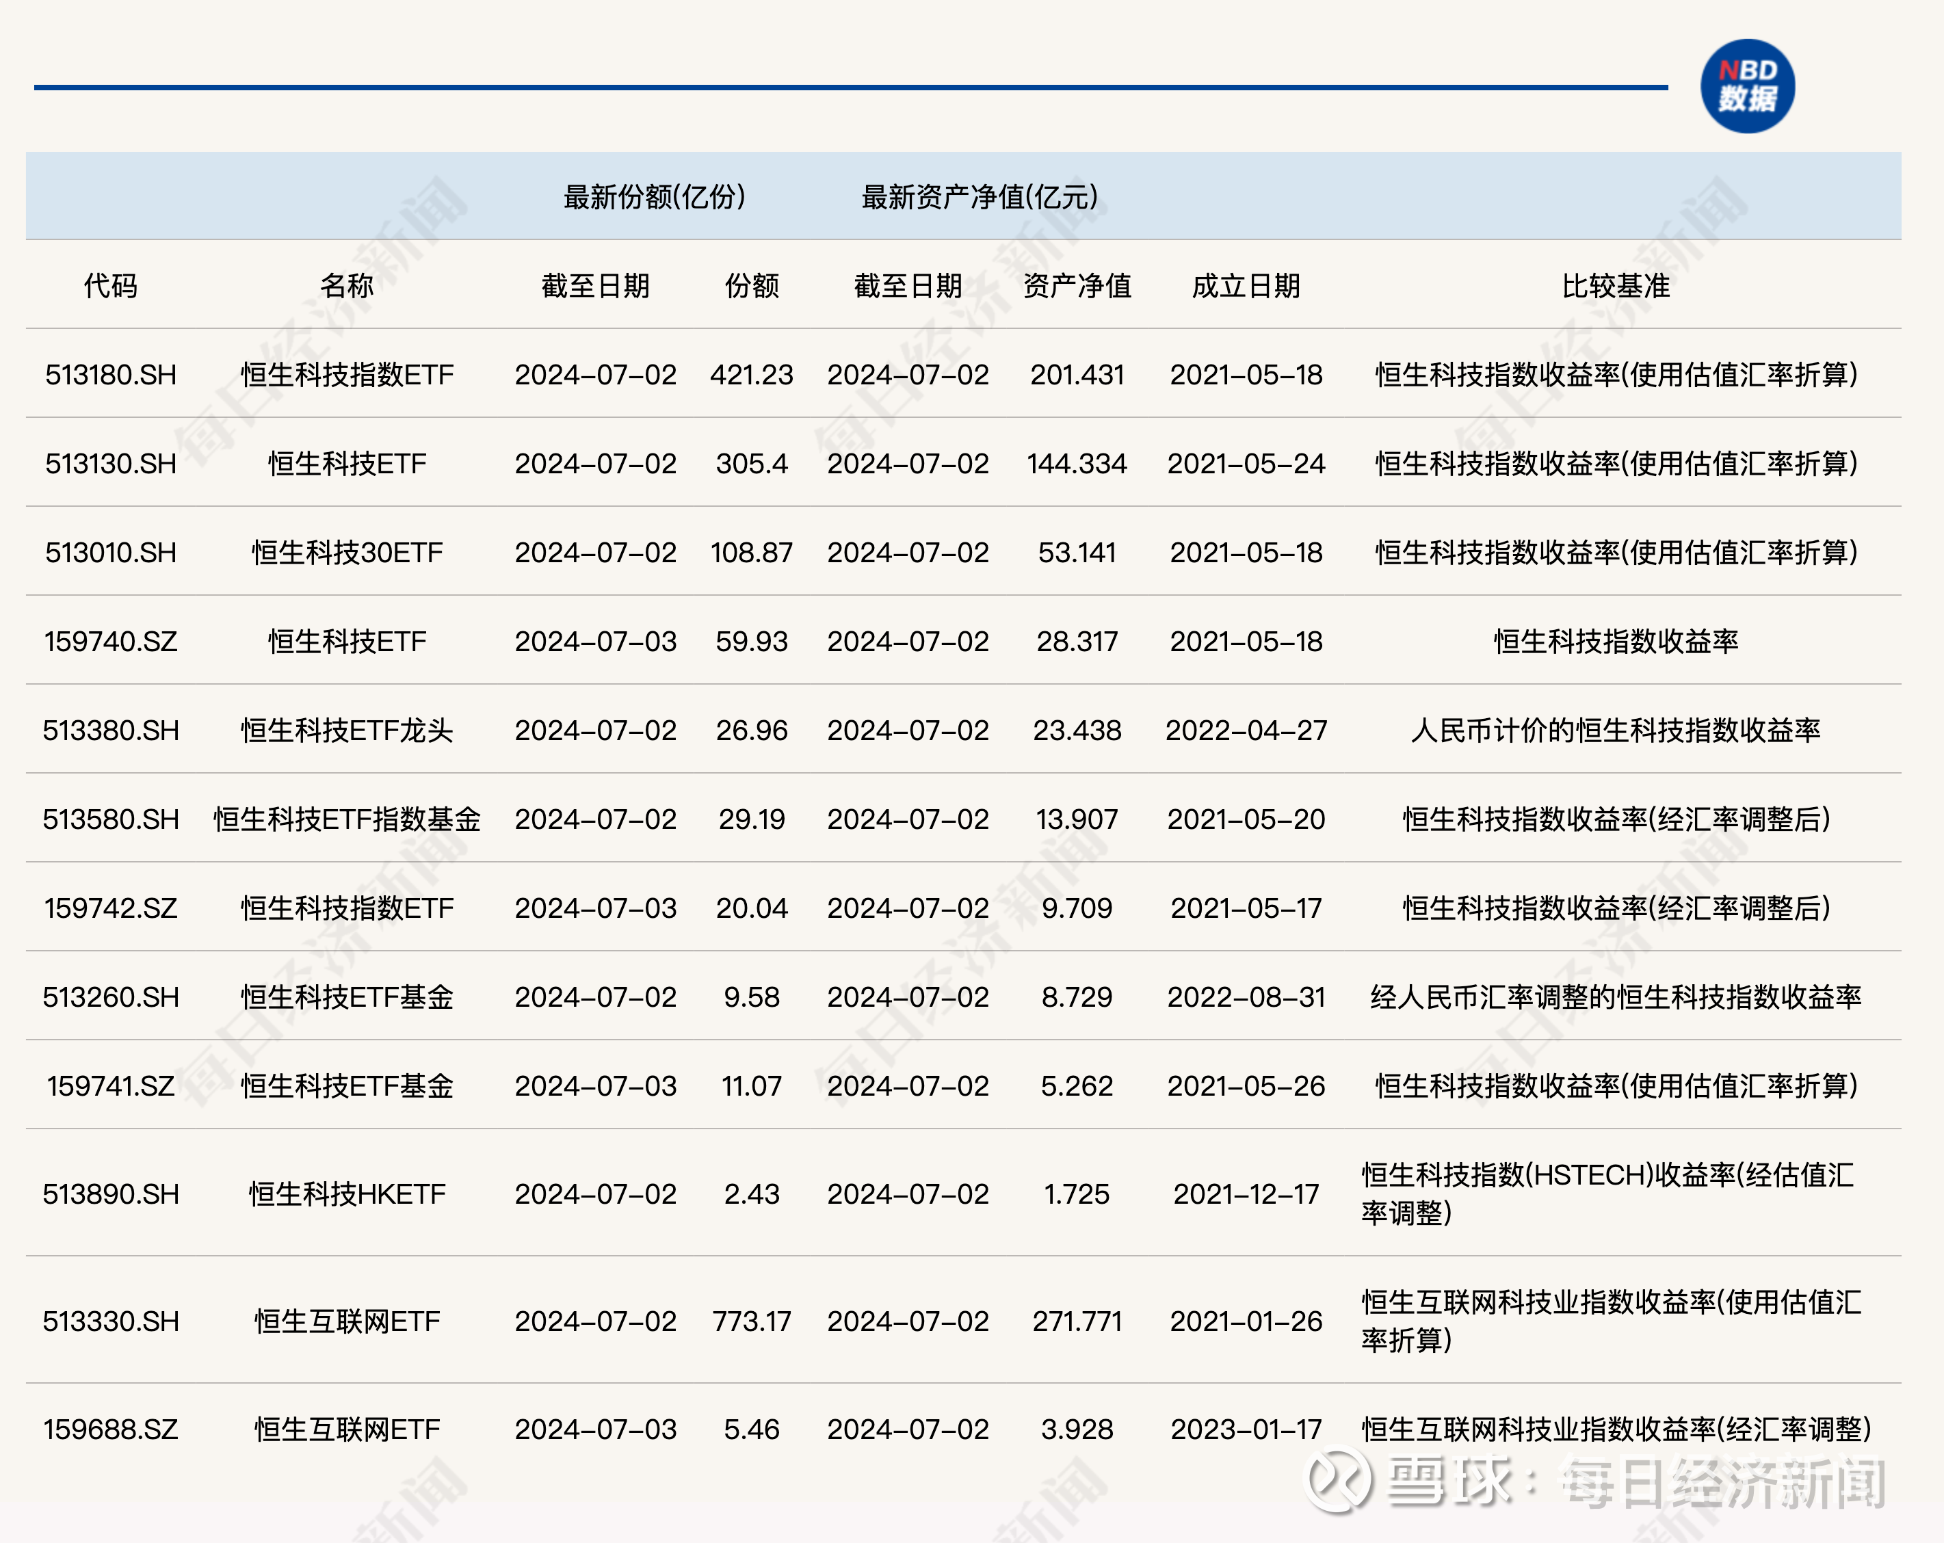This screenshot has width=1944, height=1543.
Task: Select fund code 513260.SH
Action: [x=111, y=997]
